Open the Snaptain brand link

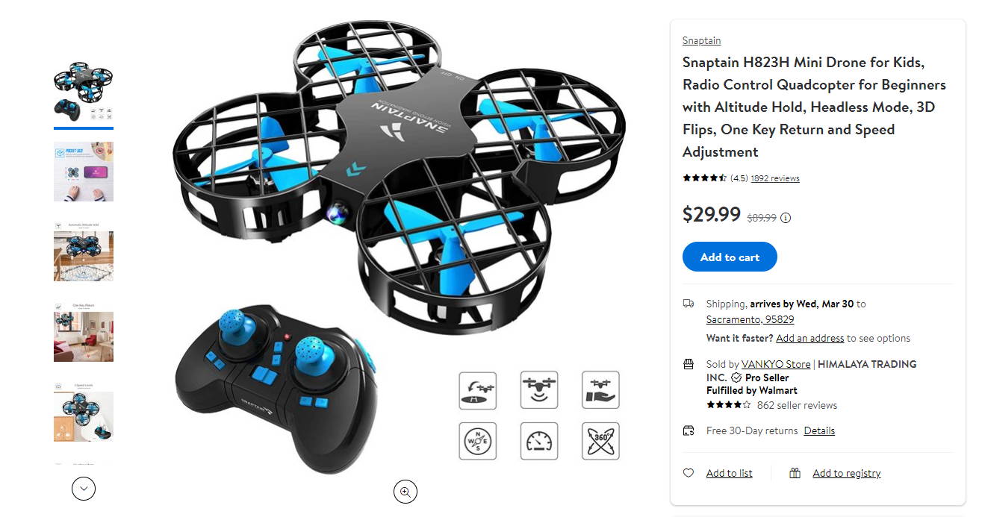click(701, 40)
